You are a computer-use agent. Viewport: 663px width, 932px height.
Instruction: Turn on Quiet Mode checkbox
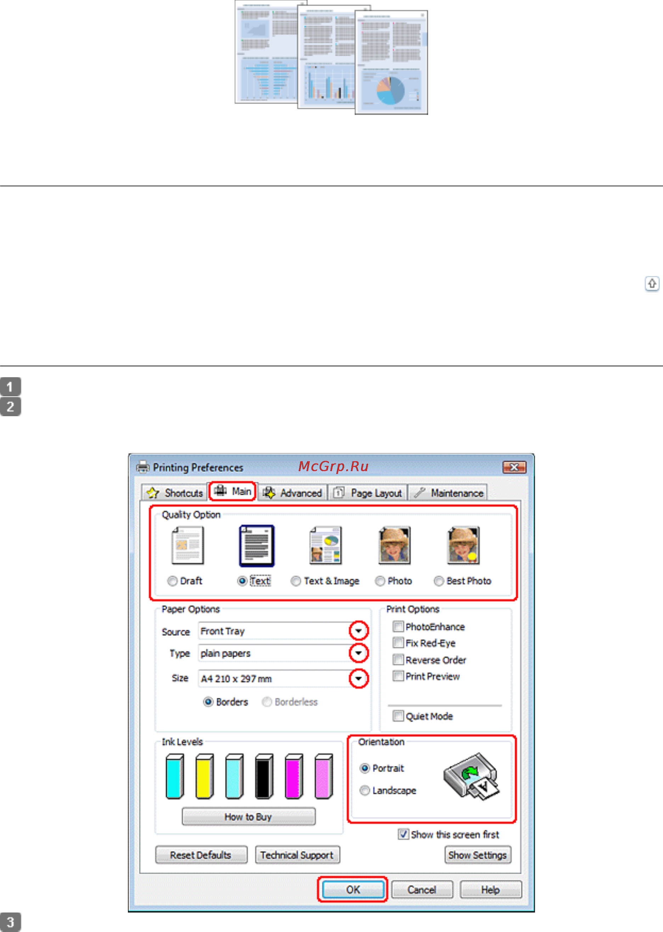coord(398,715)
